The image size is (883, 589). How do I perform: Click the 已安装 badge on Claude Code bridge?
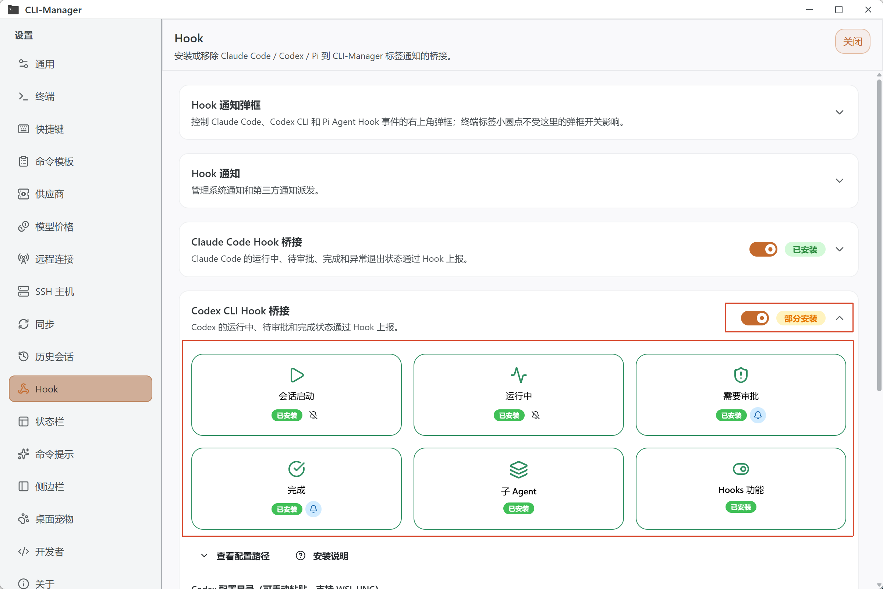point(805,250)
